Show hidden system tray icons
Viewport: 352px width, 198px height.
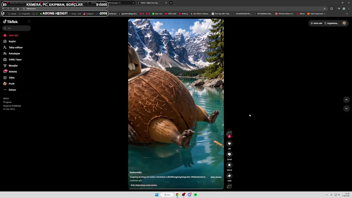point(327,195)
